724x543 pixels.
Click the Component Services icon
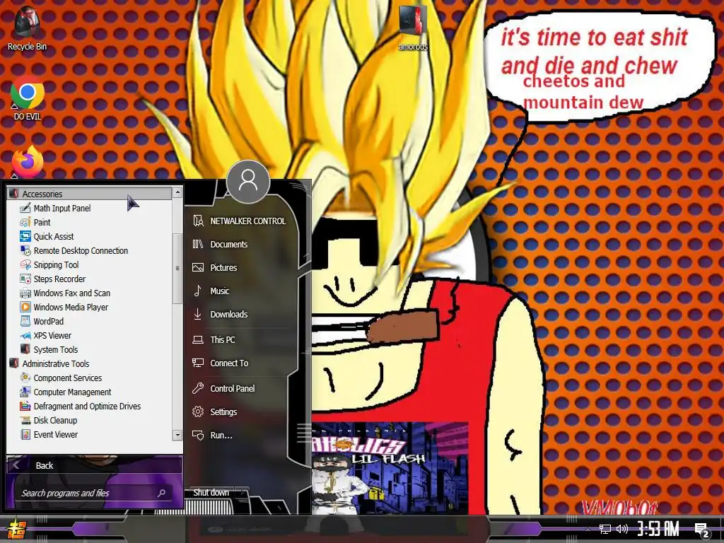[x=25, y=378]
